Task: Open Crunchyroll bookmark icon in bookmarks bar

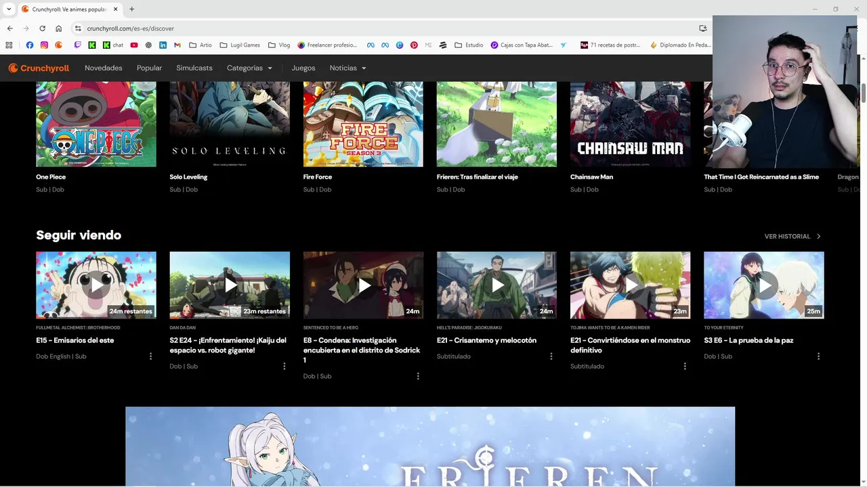Action: point(59,45)
